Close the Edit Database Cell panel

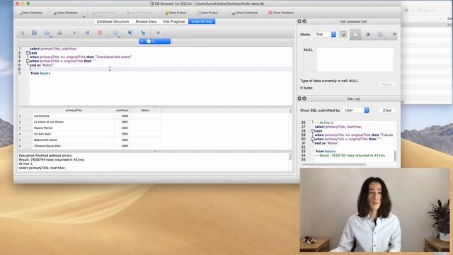click(x=299, y=21)
